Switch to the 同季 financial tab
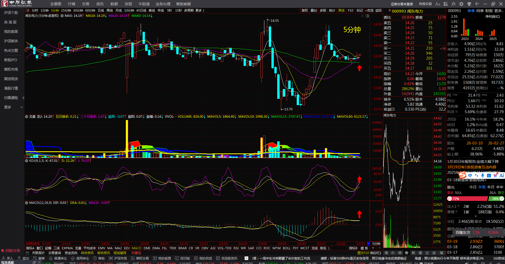The height and width of the screenshot is (264, 505). pyautogui.click(x=480, y=11)
